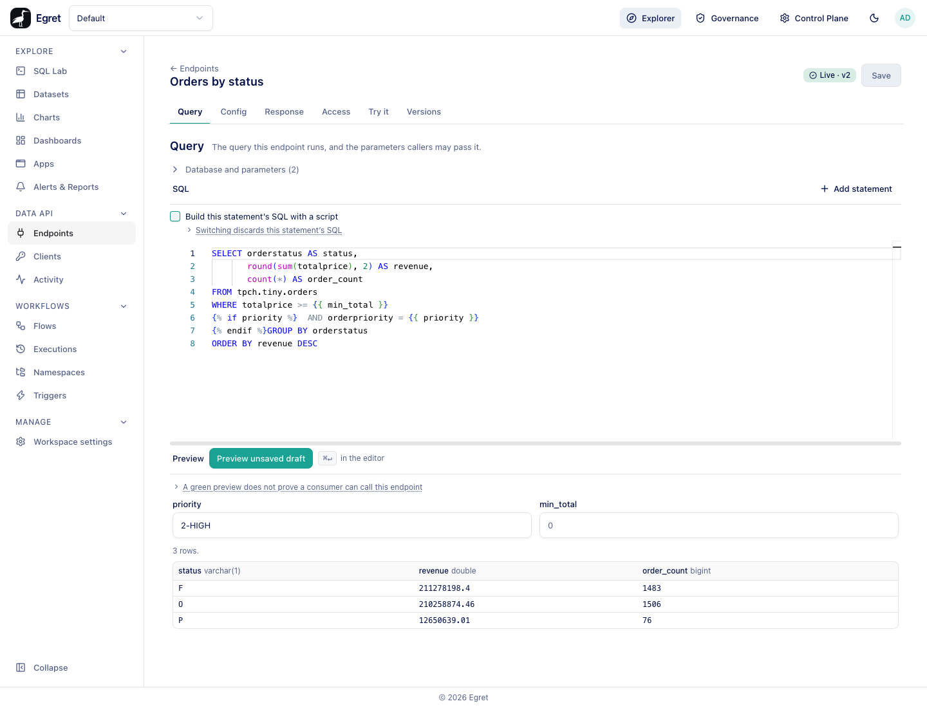Image resolution: width=927 pixels, height=708 pixels.
Task: Open the Flows icon
Action: (x=21, y=326)
